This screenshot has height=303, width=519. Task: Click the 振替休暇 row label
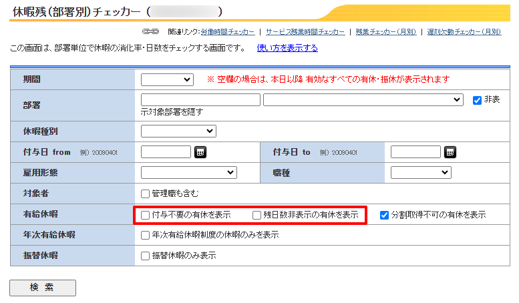click(x=40, y=256)
